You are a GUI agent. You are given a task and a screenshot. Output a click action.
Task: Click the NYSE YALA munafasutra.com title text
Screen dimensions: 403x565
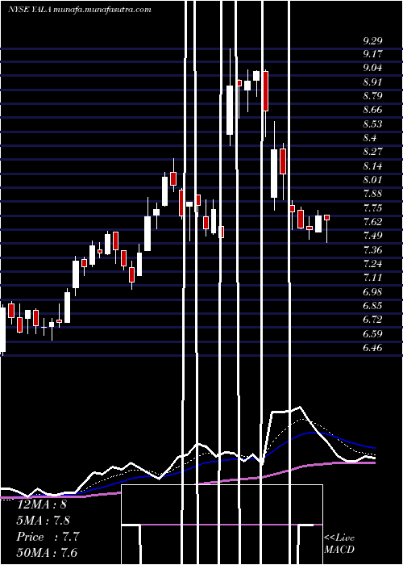pos(80,10)
